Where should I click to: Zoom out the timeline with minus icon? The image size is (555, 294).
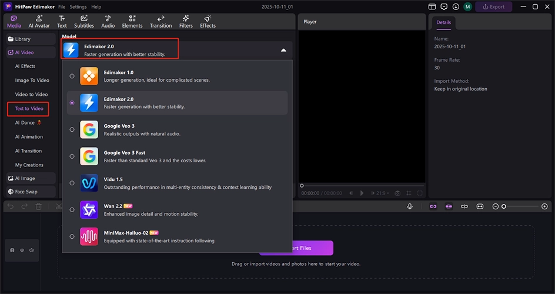pyautogui.click(x=496, y=206)
